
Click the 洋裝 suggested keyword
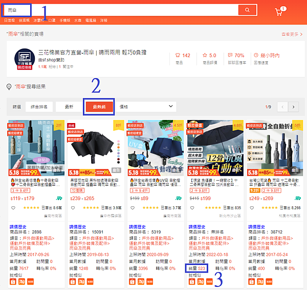click(103, 20)
